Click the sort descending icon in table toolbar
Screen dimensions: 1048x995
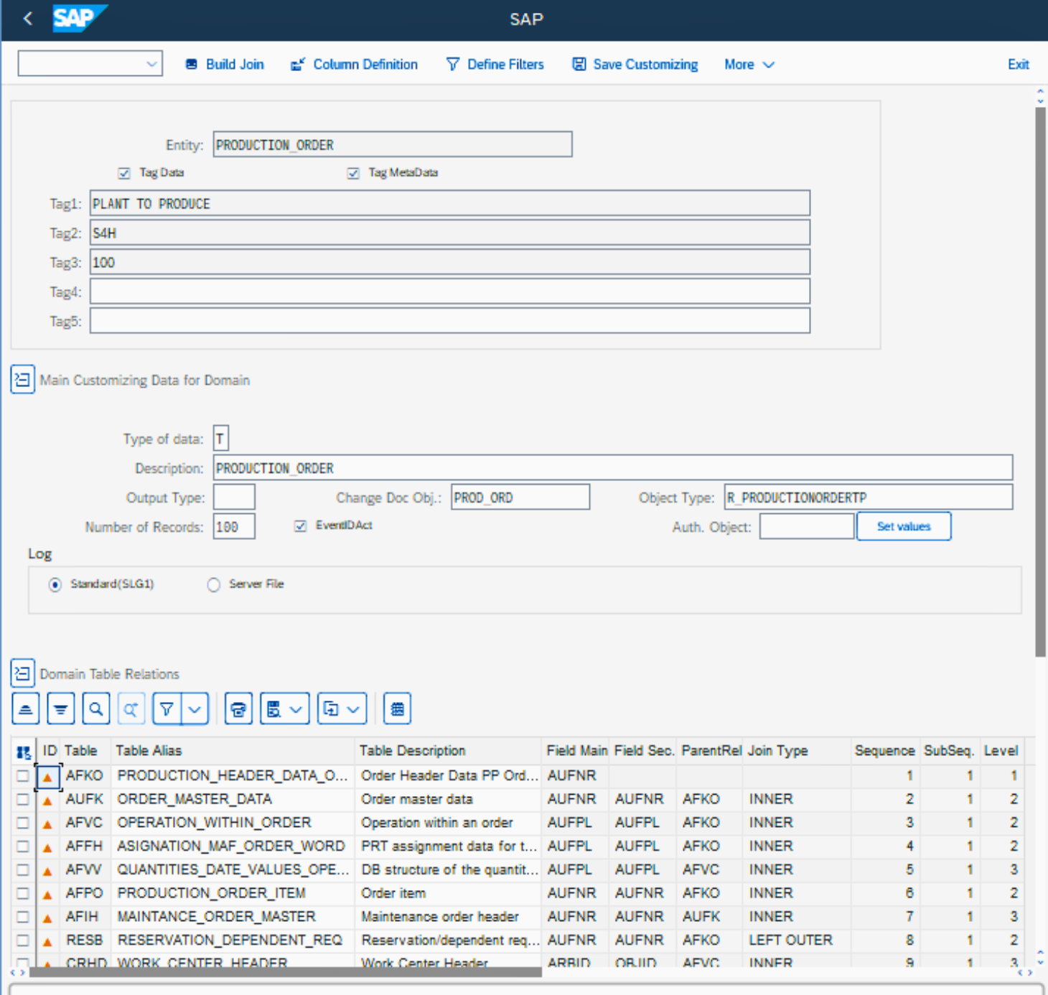click(61, 709)
